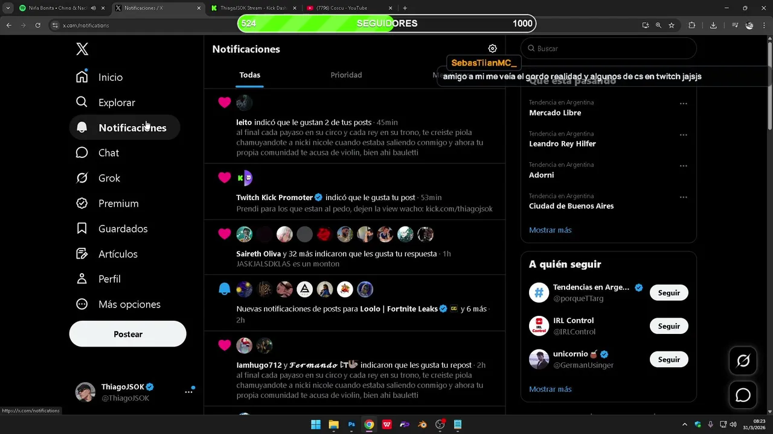Open the Windows Start menu
Screen dimensions: 773x434
point(316,424)
